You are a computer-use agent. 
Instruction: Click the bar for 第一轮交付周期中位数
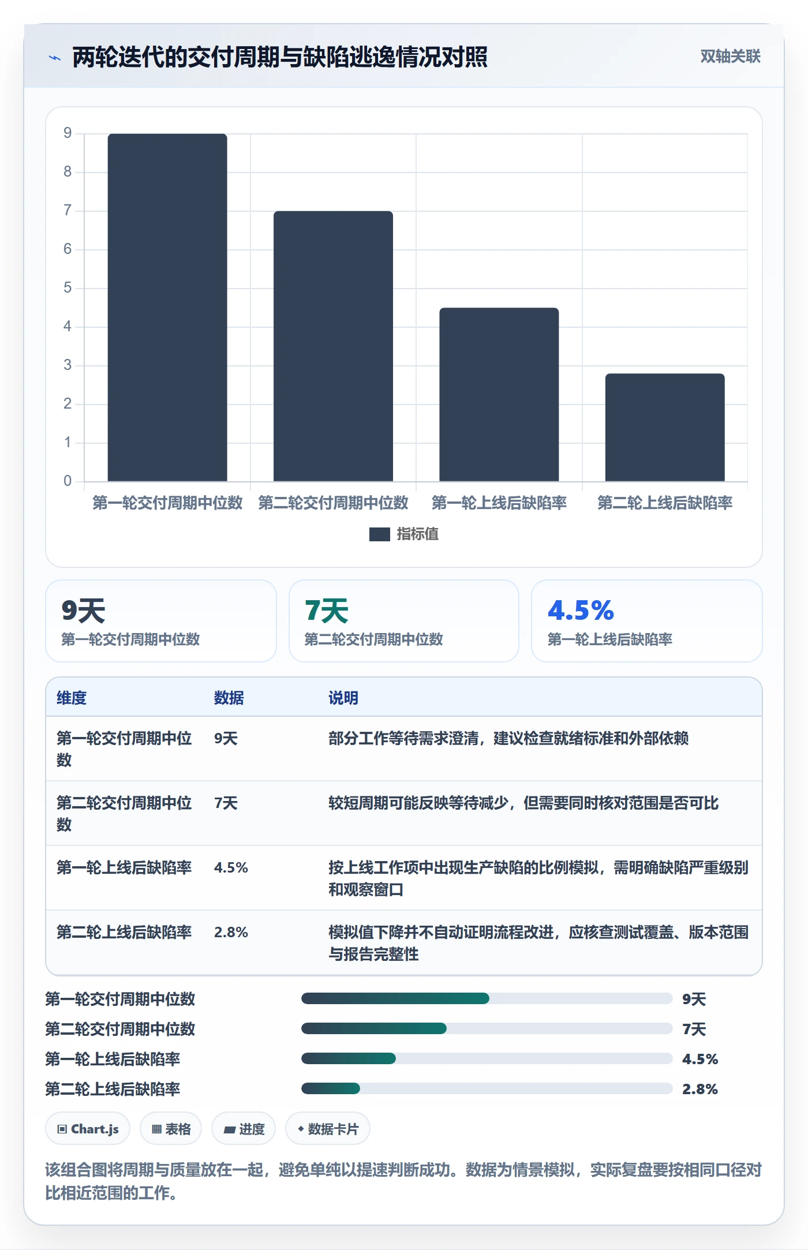167,308
